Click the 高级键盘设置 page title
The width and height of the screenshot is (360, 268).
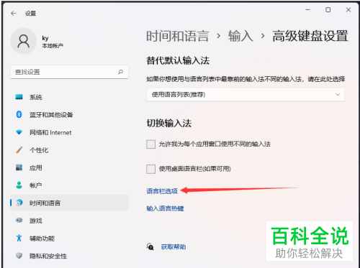pyautogui.click(x=310, y=36)
